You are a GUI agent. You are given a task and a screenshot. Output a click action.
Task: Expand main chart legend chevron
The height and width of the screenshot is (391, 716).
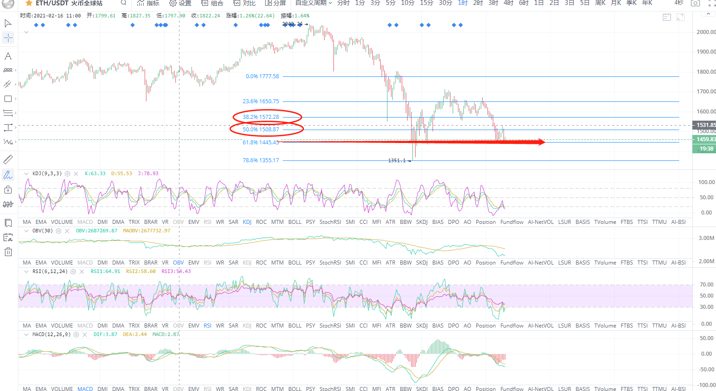[26, 32]
